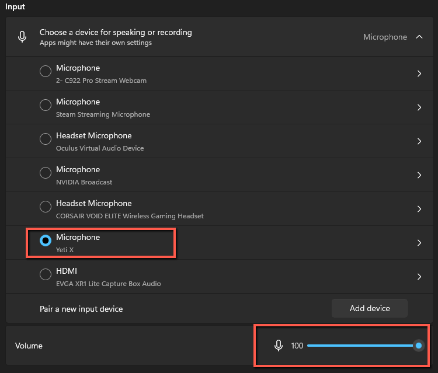Click the Microphone label in device header
The image size is (438, 373).
[385, 37]
